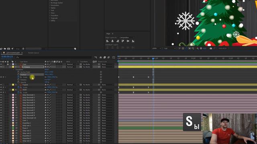Image resolution: width=257 pixels, height=144 pixels.
Task: Toggle visibility of layer 3
Action: [1, 85]
